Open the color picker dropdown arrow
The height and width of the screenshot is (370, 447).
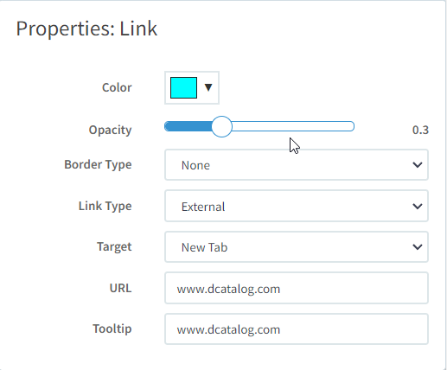pyautogui.click(x=208, y=87)
